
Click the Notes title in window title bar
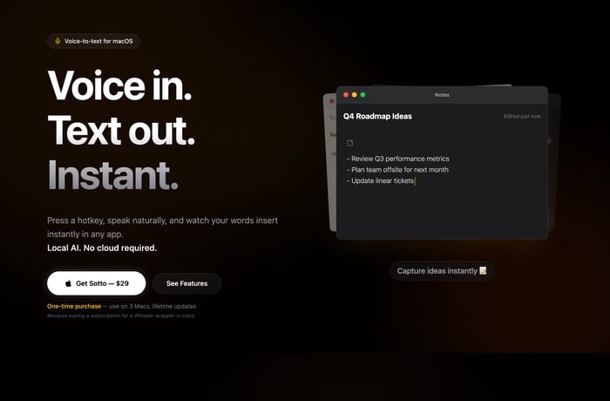pos(442,95)
